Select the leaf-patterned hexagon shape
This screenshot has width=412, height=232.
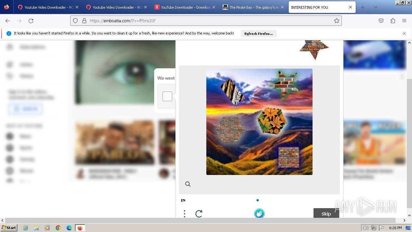click(272, 120)
